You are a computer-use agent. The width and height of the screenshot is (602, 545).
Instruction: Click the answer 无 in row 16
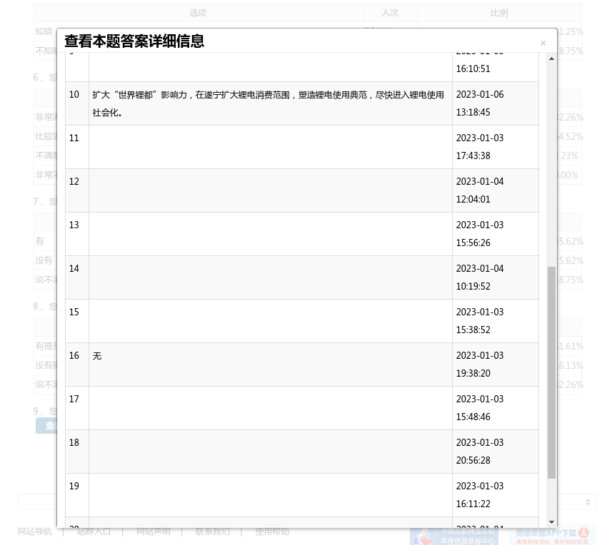(97, 356)
